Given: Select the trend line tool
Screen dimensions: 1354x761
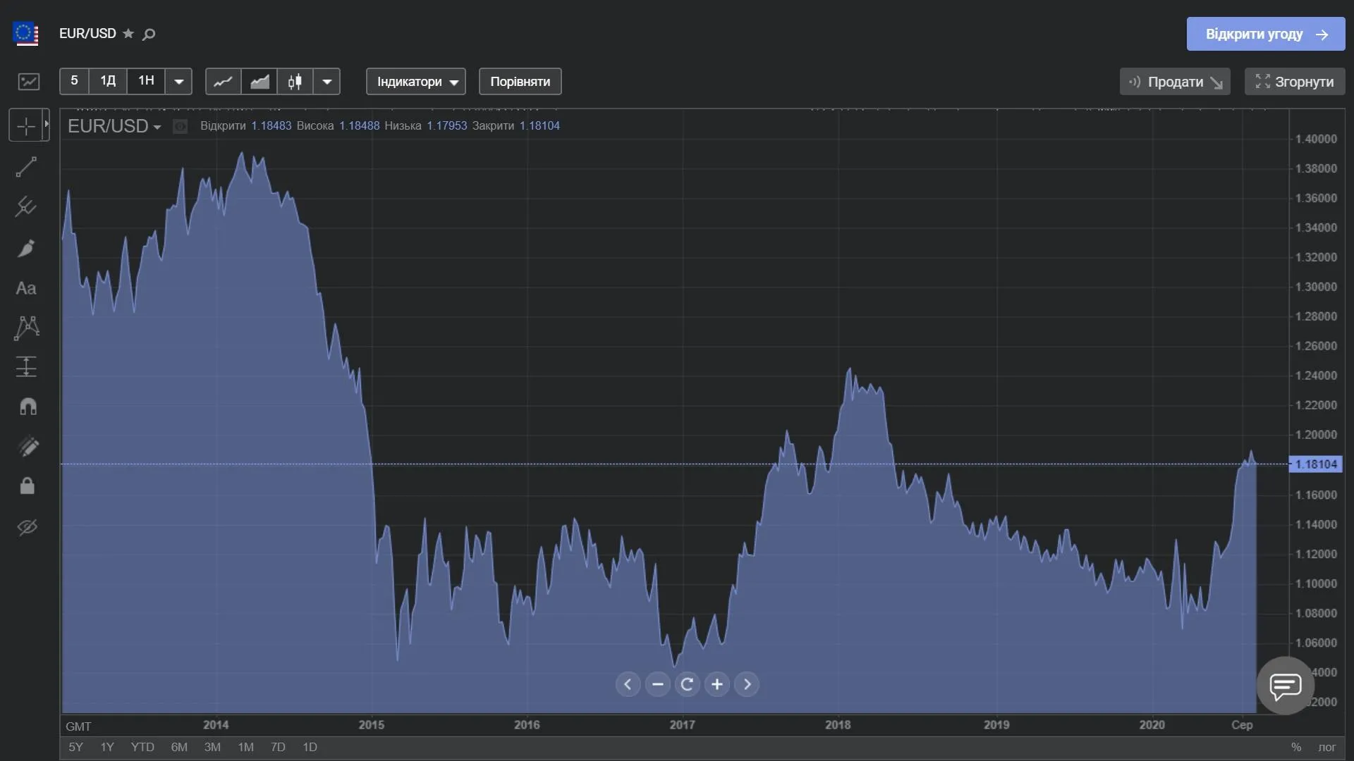Looking at the screenshot, I should (26, 167).
